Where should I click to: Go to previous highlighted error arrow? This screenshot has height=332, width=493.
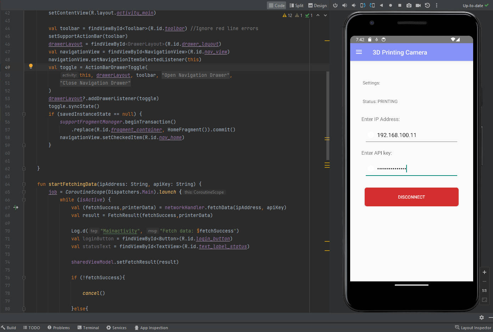pyautogui.click(x=318, y=15)
